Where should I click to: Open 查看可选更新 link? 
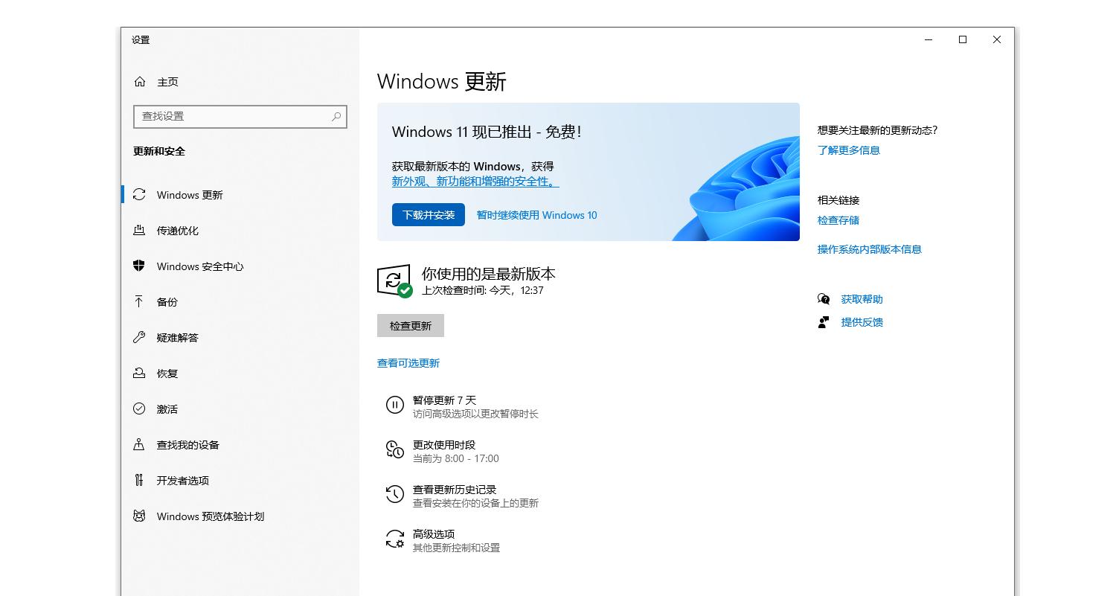pos(408,363)
